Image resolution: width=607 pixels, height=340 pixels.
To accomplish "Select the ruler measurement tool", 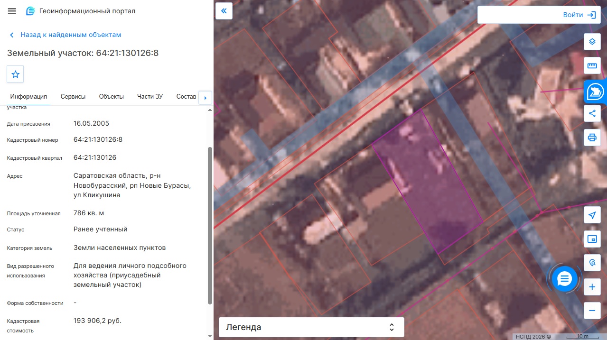I will point(592,65).
